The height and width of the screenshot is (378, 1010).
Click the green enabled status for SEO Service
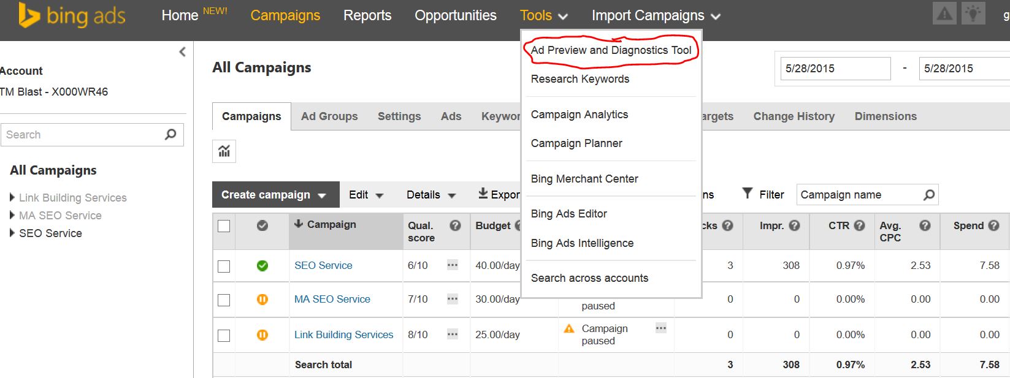[262, 265]
